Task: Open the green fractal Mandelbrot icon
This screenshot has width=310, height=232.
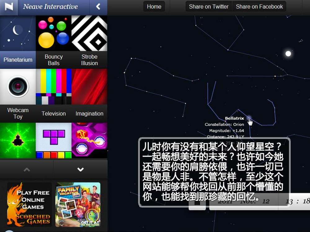Action: pyautogui.click(x=18, y=140)
